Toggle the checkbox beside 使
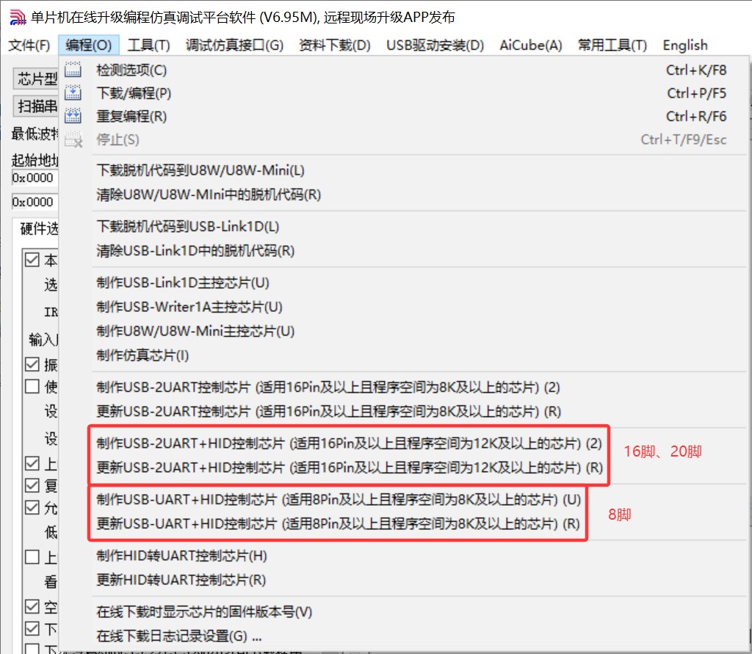This screenshot has width=752, height=654. click(32, 386)
